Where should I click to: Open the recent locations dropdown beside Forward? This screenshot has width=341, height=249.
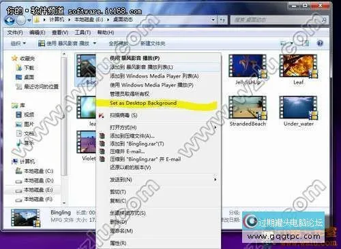(29, 20)
